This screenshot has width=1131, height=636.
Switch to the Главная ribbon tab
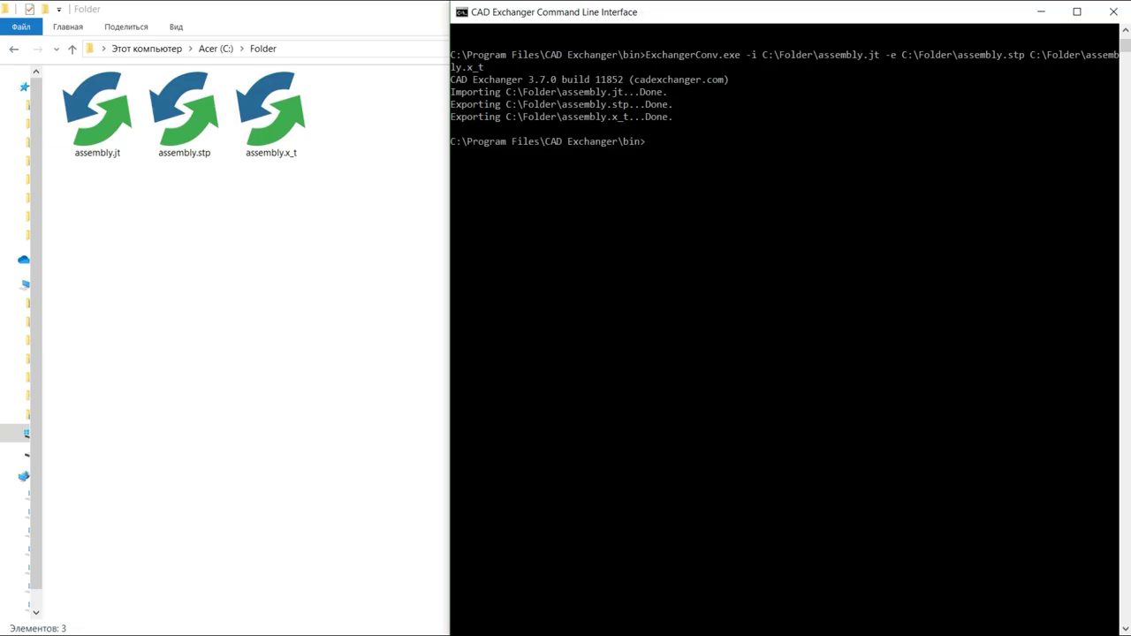pyautogui.click(x=68, y=26)
